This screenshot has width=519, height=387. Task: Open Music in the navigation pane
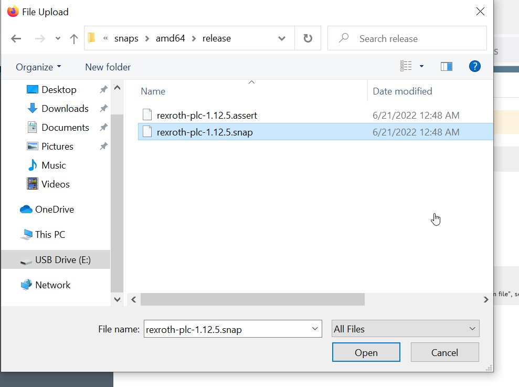coord(54,165)
